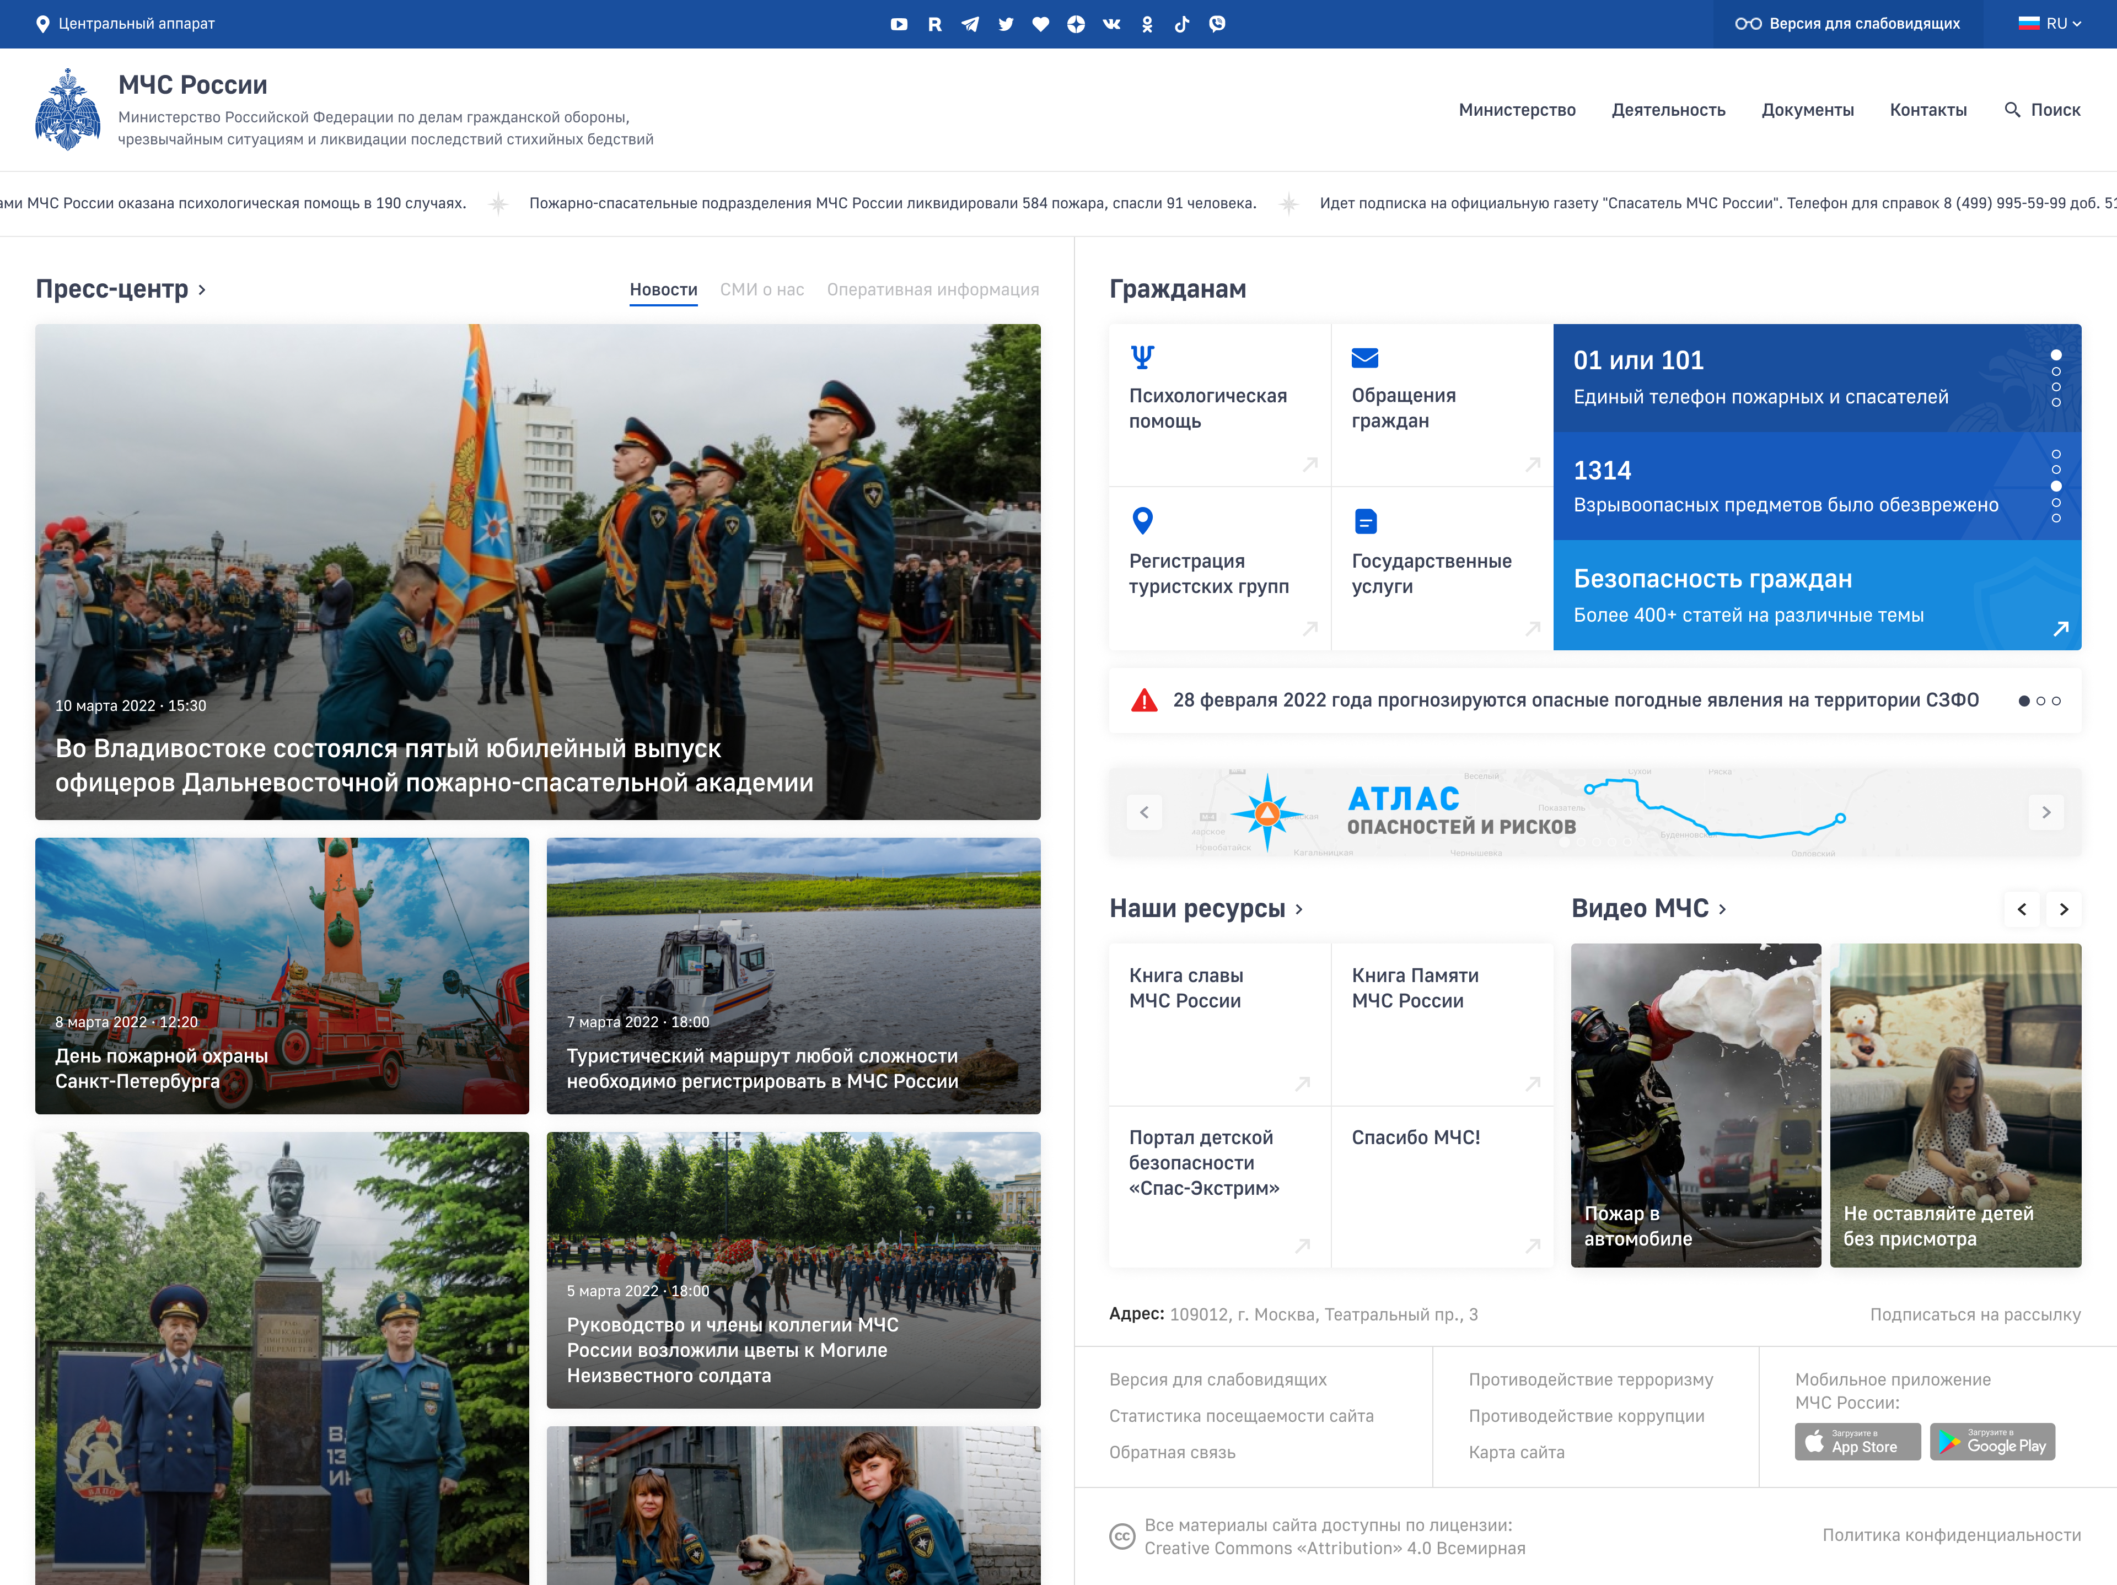Click Подписаться на рассылку link

[1975, 1314]
